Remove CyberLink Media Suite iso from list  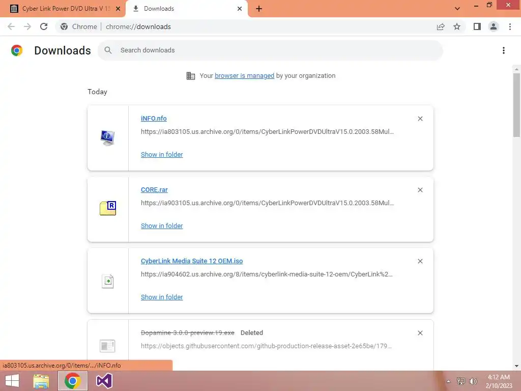tap(420, 261)
